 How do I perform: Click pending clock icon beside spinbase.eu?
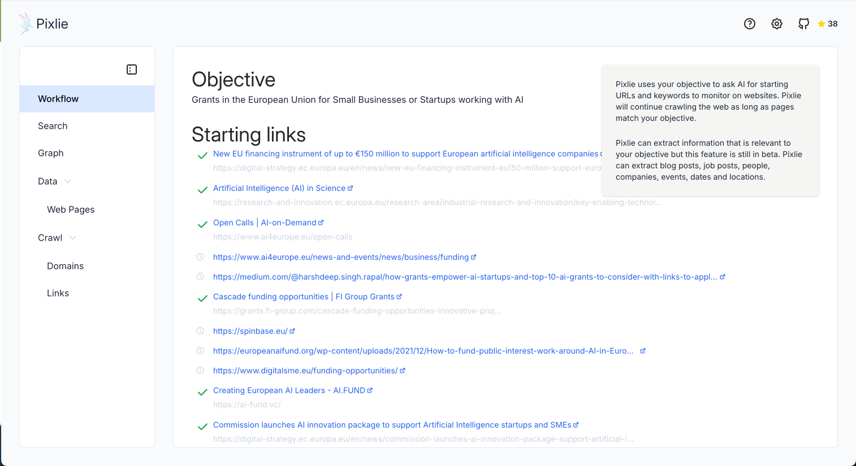[x=200, y=331]
